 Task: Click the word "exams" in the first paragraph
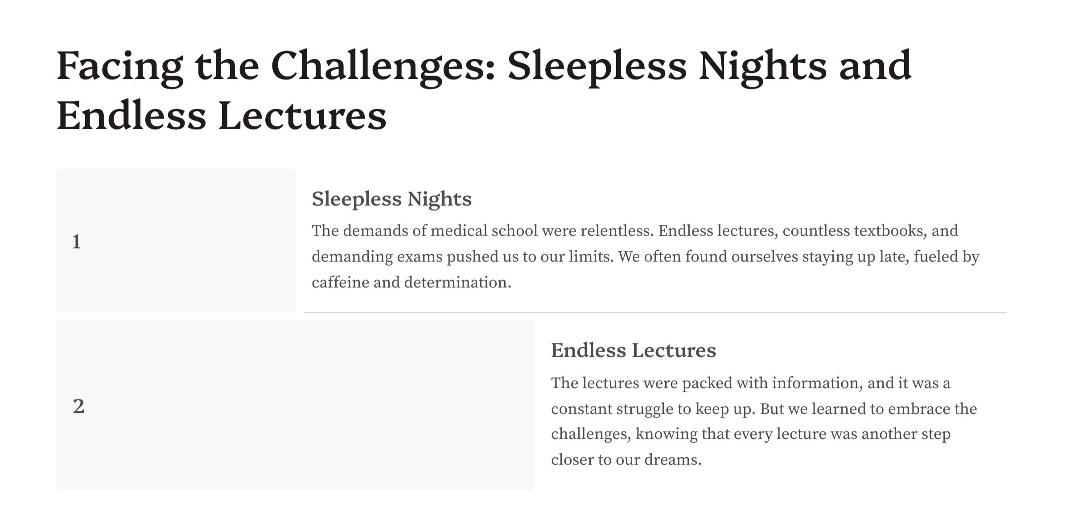point(420,257)
